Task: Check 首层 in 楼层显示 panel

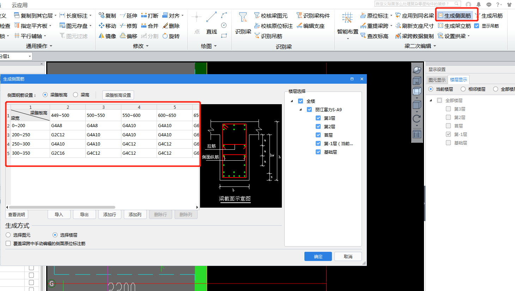Action: tap(448, 126)
